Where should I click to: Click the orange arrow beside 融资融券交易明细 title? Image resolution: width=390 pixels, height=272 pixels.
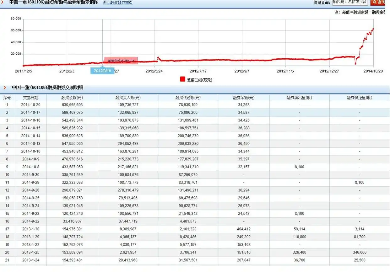[5, 88]
